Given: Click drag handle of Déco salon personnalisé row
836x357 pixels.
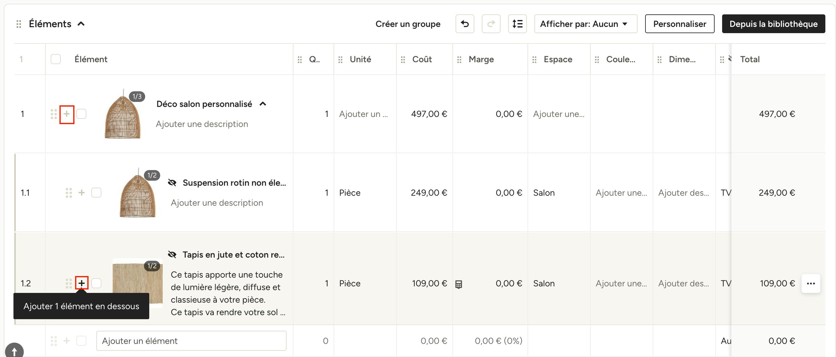Looking at the screenshot, I should 54,114.
